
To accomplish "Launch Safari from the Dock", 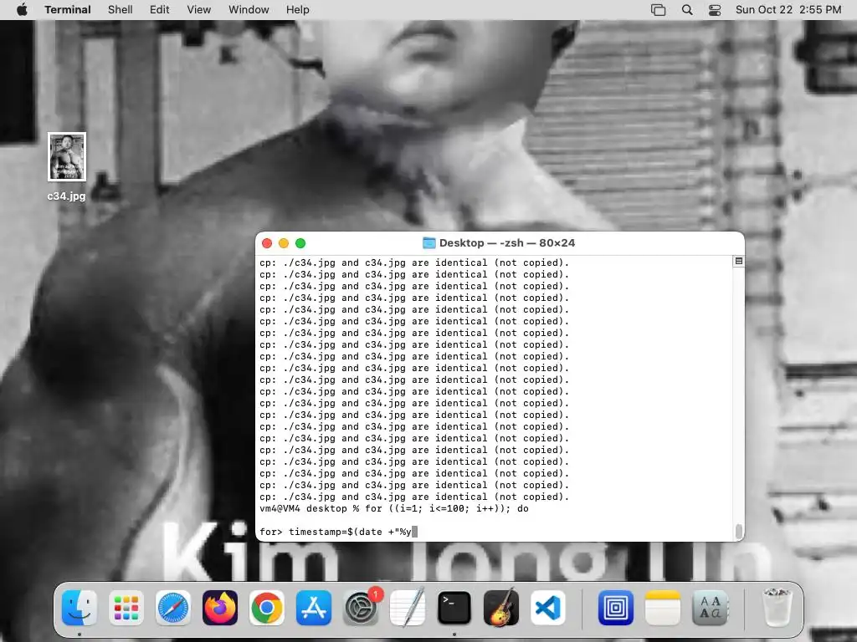I will click(x=173, y=608).
